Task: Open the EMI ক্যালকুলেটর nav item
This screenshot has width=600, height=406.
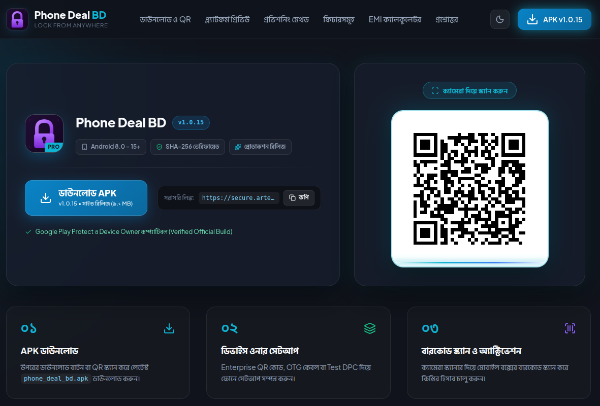Action: [x=395, y=19]
